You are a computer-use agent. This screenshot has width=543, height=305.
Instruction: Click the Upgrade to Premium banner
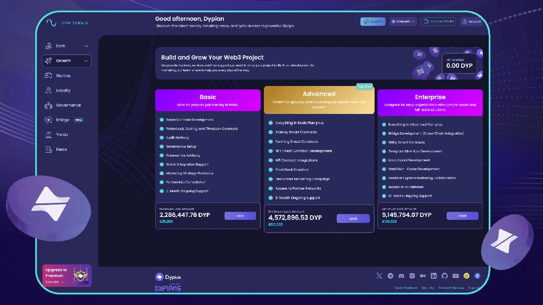tap(67, 276)
